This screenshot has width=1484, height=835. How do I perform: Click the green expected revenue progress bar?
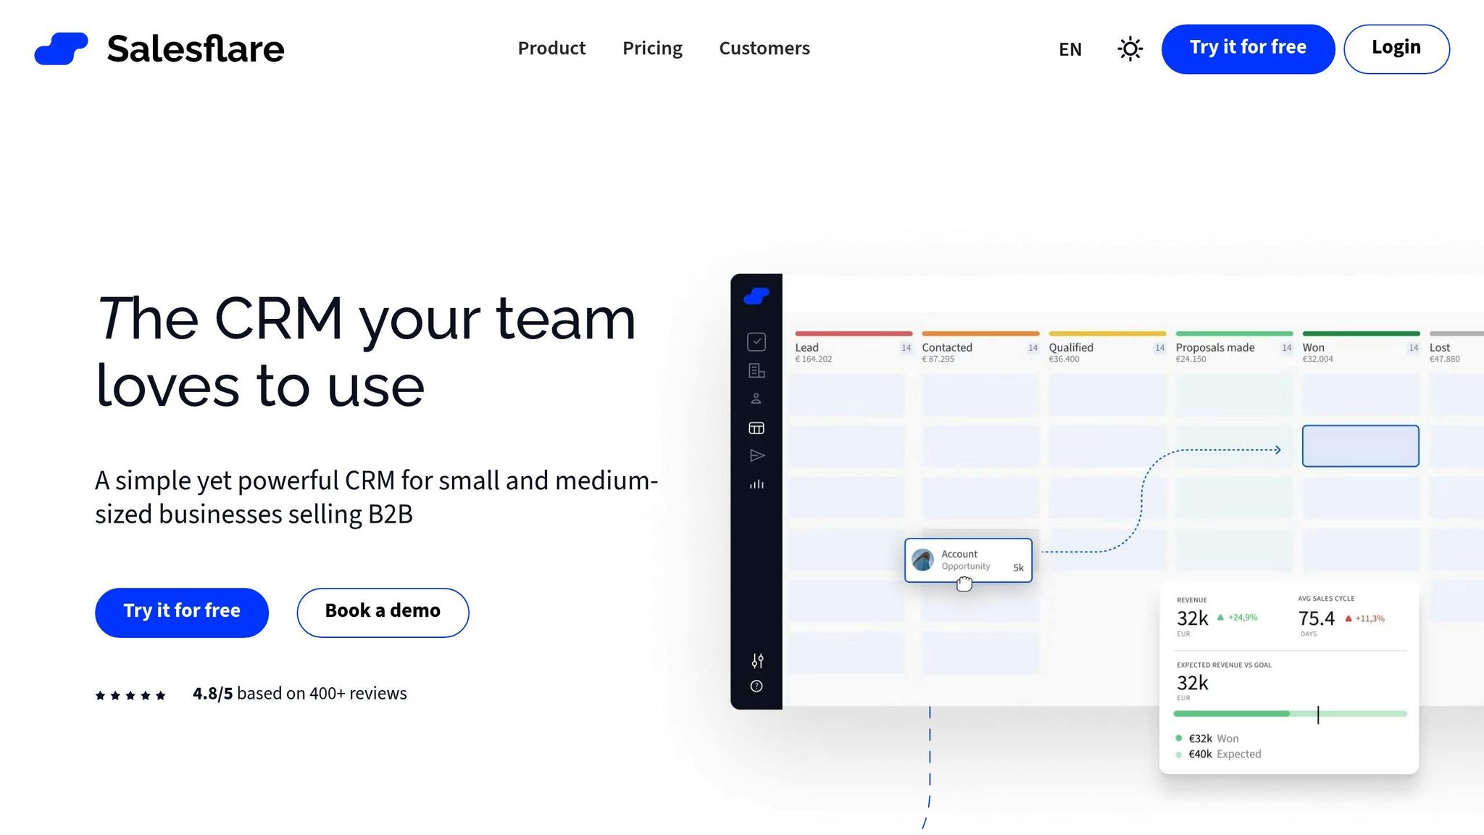(1232, 713)
